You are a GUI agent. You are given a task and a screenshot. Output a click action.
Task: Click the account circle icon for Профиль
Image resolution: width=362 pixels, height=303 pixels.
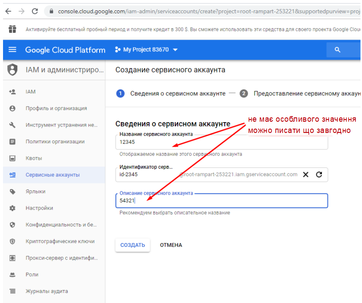13,108
